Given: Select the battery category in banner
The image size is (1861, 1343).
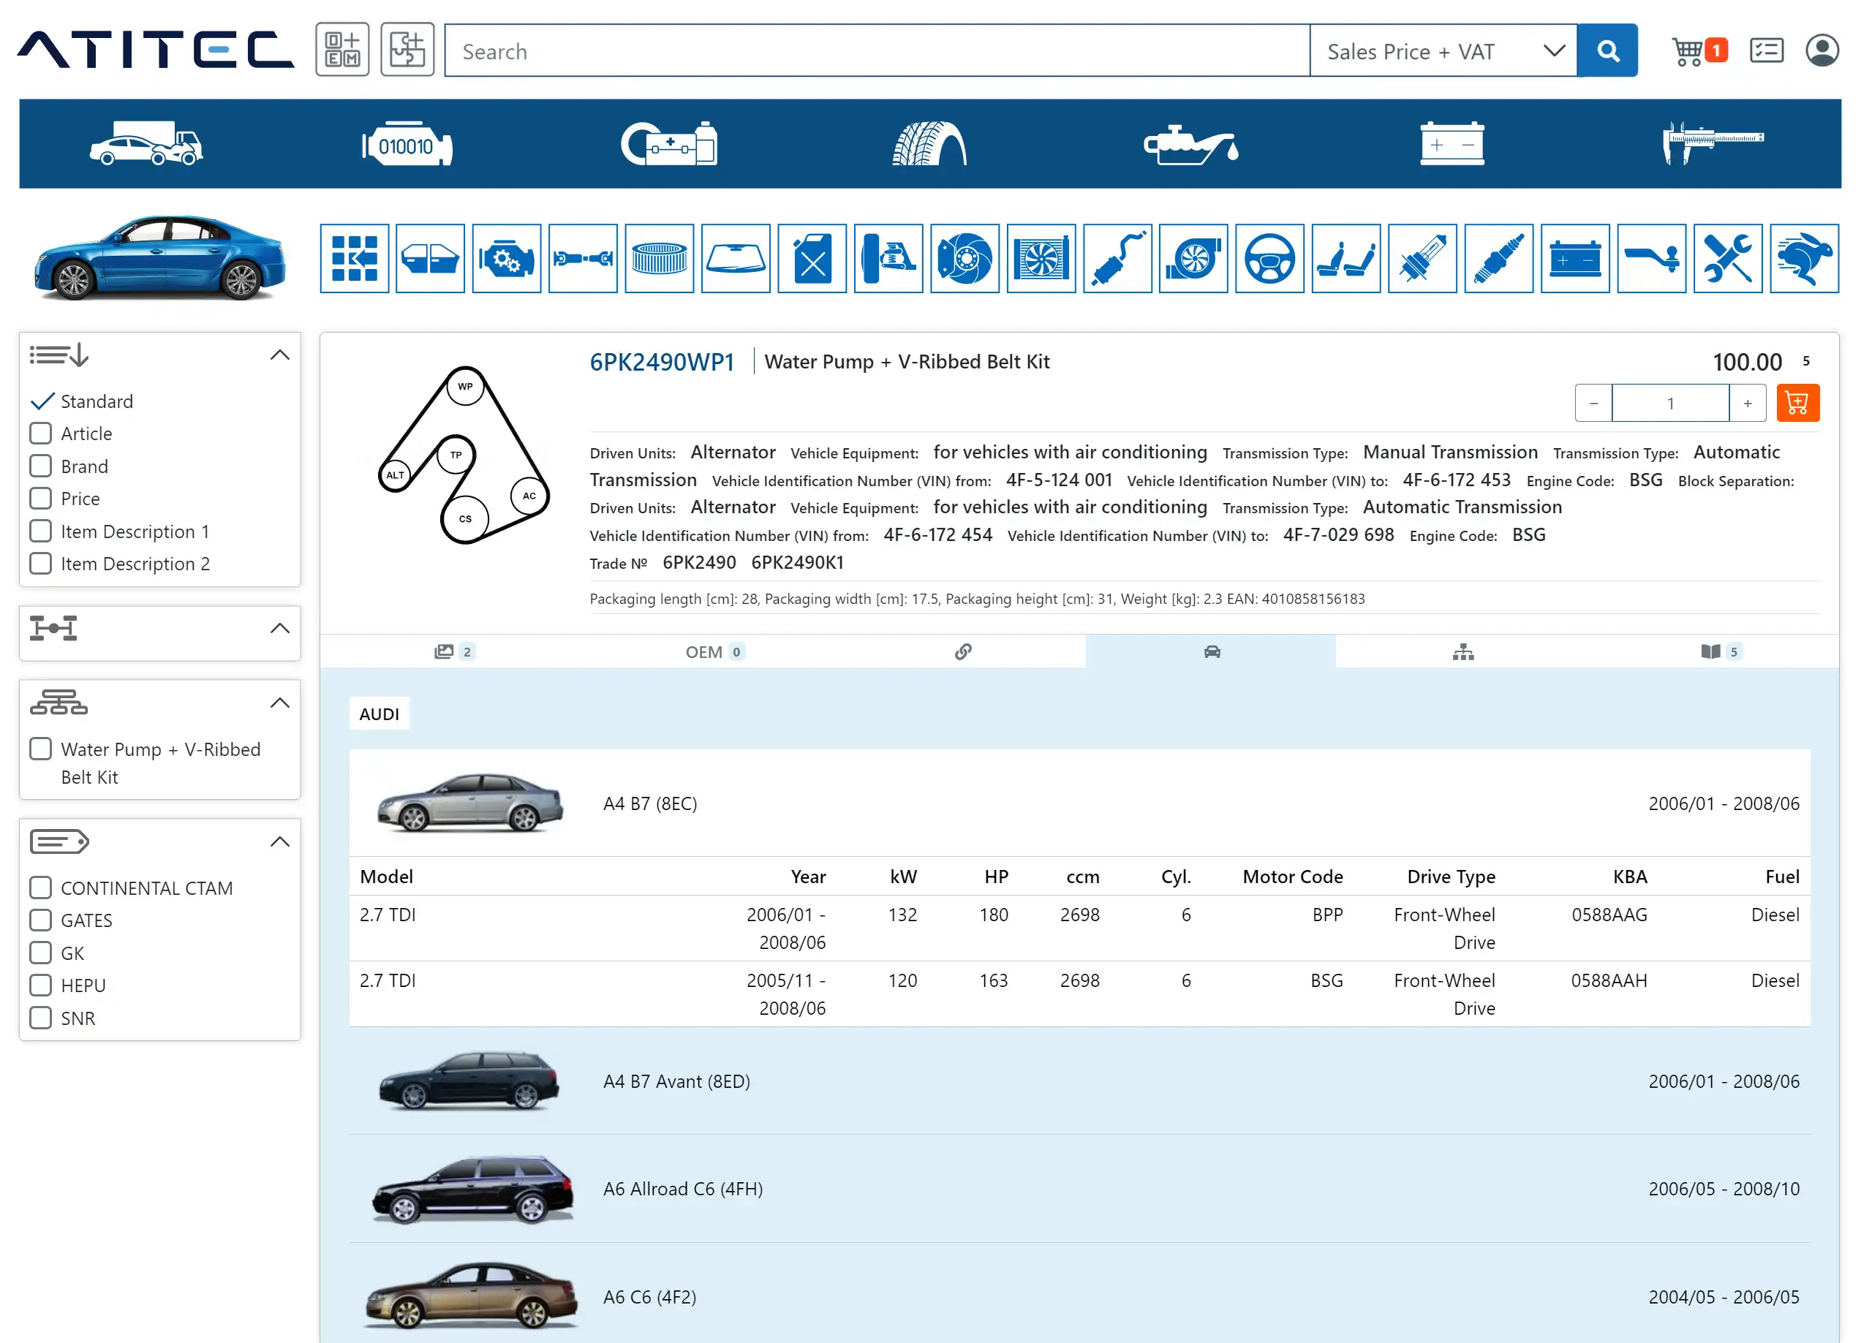Looking at the screenshot, I should tap(1452, 143).
